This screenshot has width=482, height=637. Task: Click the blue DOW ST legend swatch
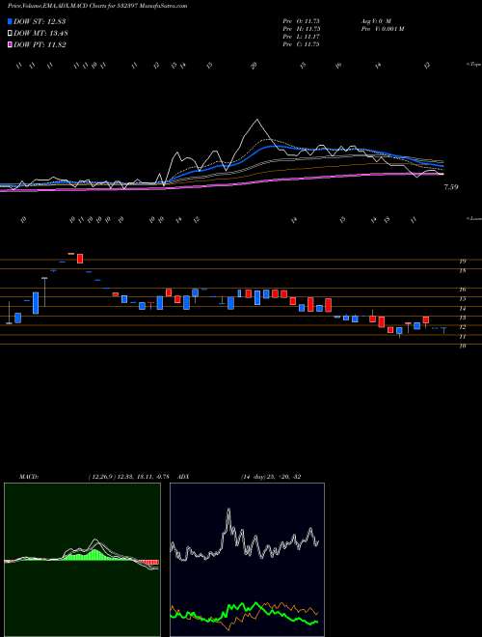coord(10,21)
